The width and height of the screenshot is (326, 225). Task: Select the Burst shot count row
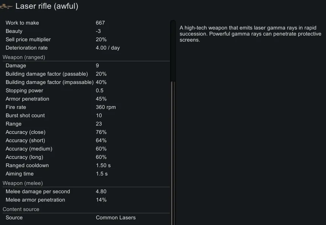[x=85, y=116]
